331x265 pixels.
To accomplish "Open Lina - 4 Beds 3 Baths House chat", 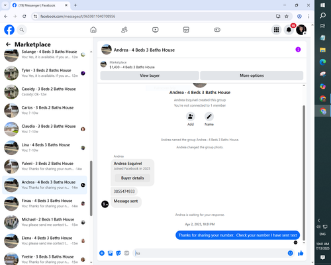I will pos(44,148).
